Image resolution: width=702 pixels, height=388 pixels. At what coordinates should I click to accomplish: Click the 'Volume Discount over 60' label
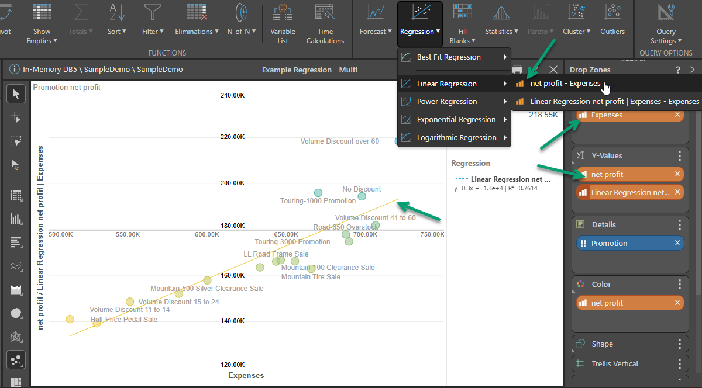[340, 141]
